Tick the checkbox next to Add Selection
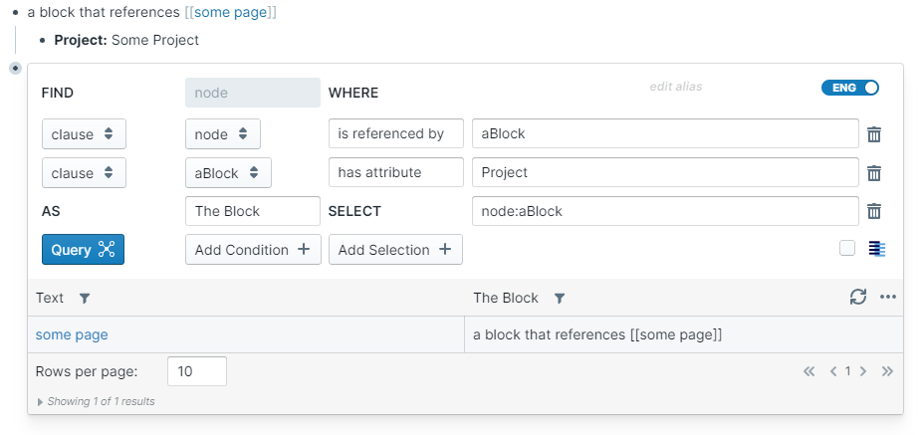Screen dimensions: 924x435 (x=847, y=249)
